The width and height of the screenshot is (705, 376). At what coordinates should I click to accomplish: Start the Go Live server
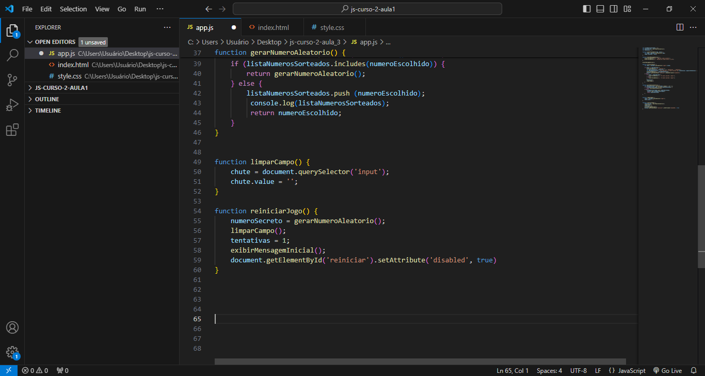667,370
